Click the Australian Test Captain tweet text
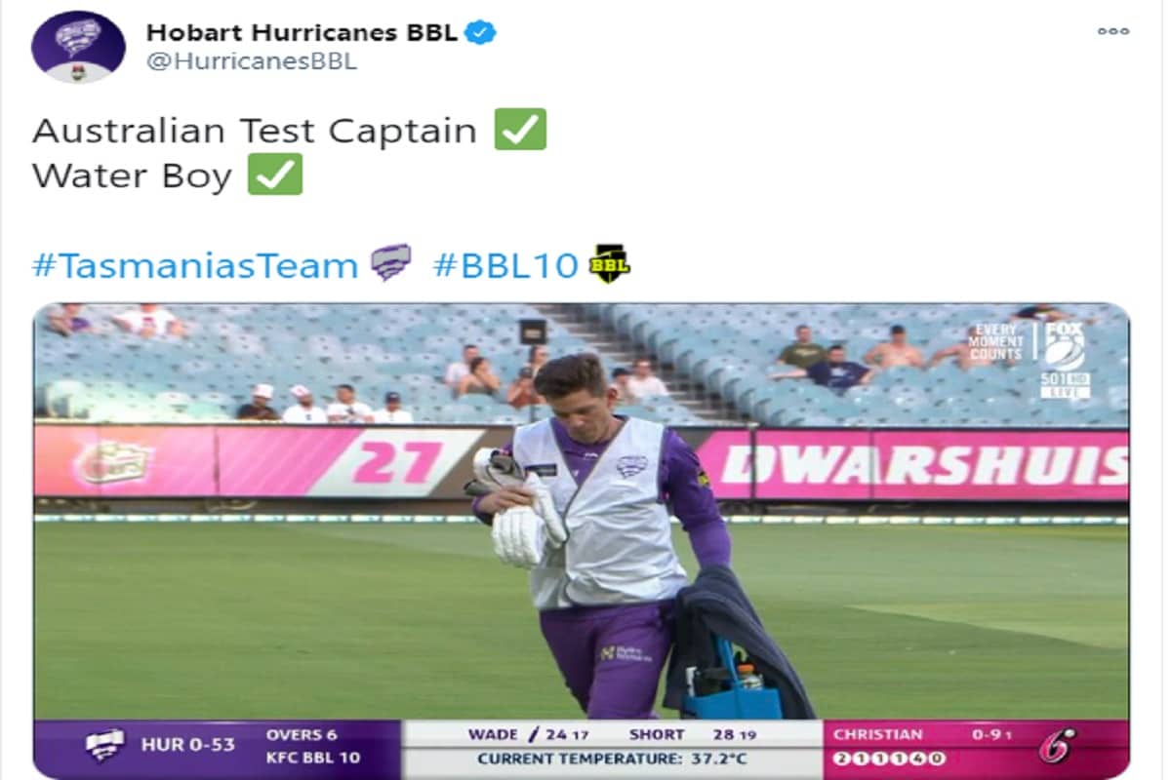This screenshot has height=780, width=1171. point(254,130)
